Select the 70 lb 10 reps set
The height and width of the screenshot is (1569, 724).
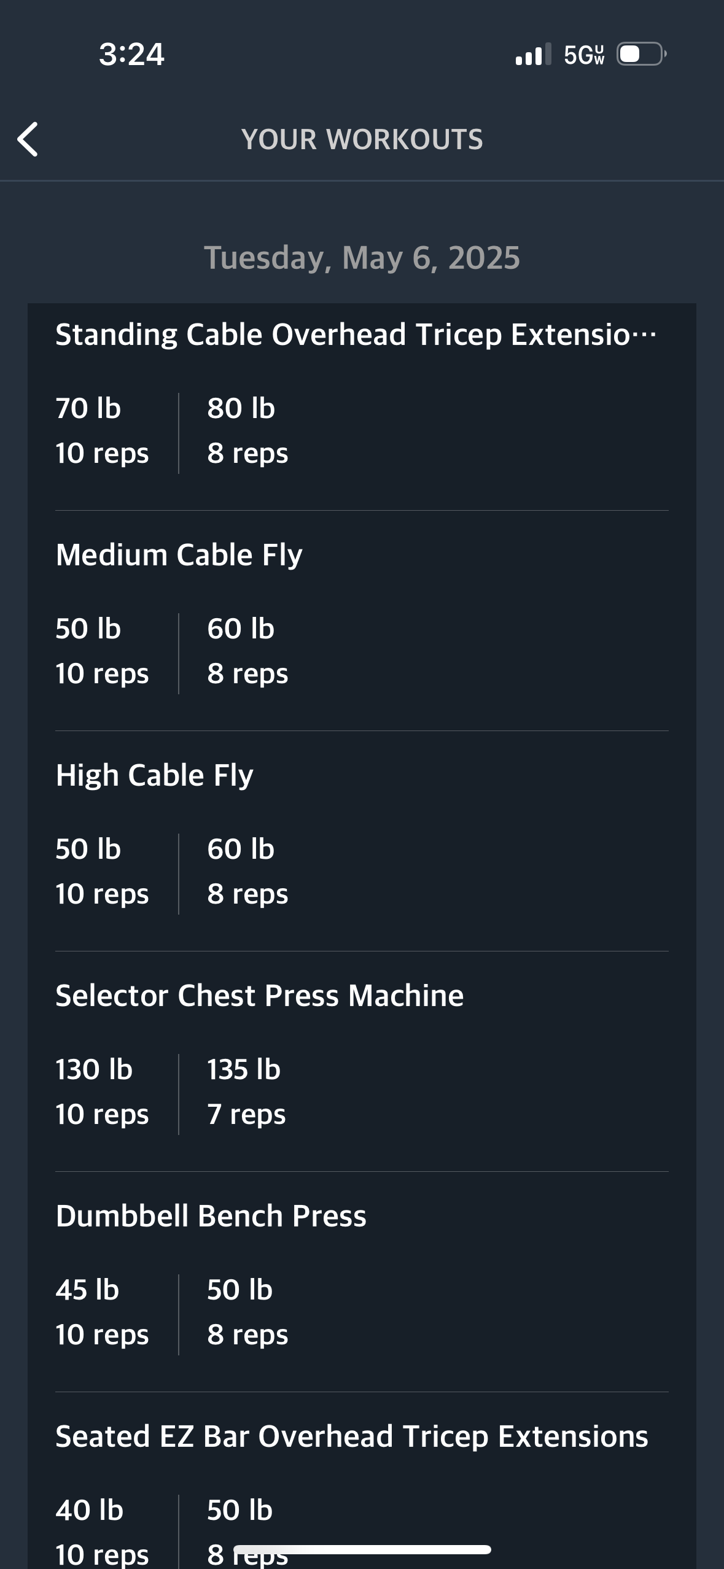(x=102, y=431)
